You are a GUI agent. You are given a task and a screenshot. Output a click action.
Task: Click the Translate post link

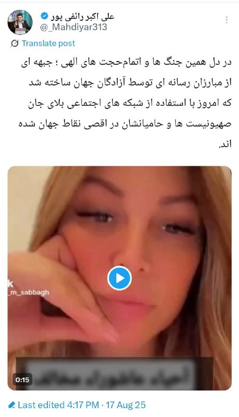(48, 43)
